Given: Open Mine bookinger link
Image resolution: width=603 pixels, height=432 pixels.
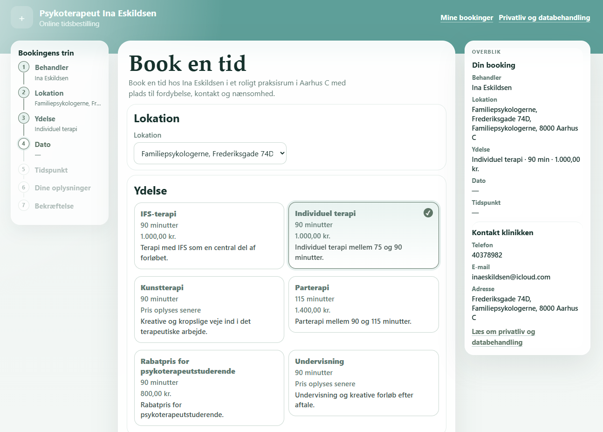Looking at the screenshot, I should point(467,18).
